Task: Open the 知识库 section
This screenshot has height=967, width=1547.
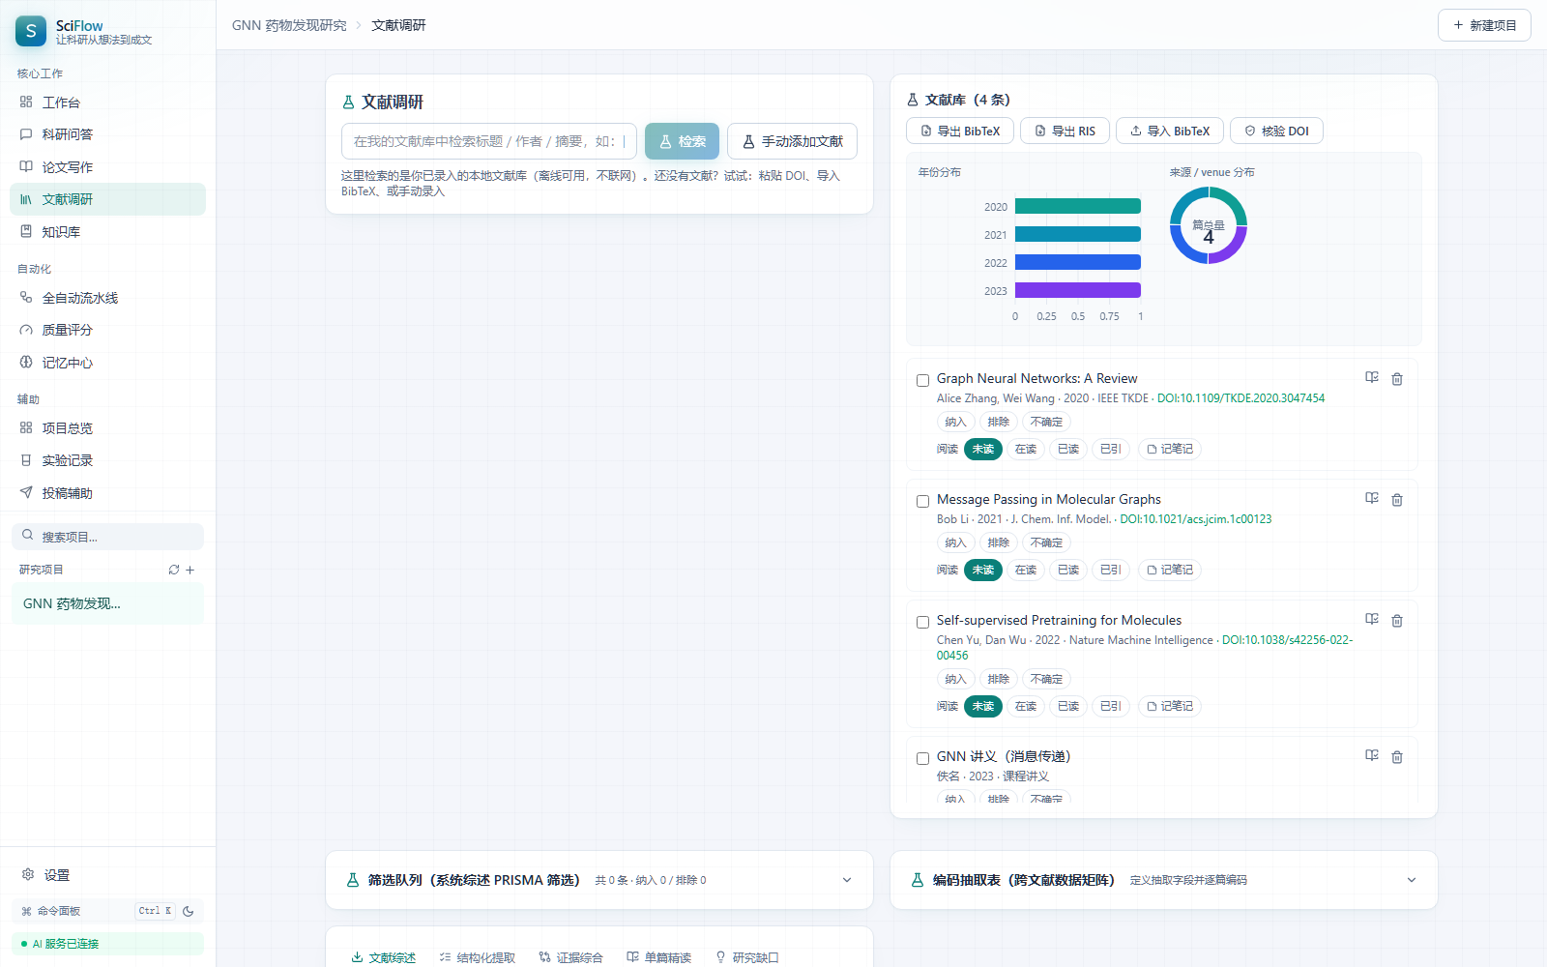Action: tap(107, 232)
